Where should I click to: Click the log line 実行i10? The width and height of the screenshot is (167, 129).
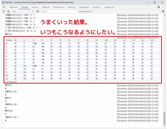[9, 111]
